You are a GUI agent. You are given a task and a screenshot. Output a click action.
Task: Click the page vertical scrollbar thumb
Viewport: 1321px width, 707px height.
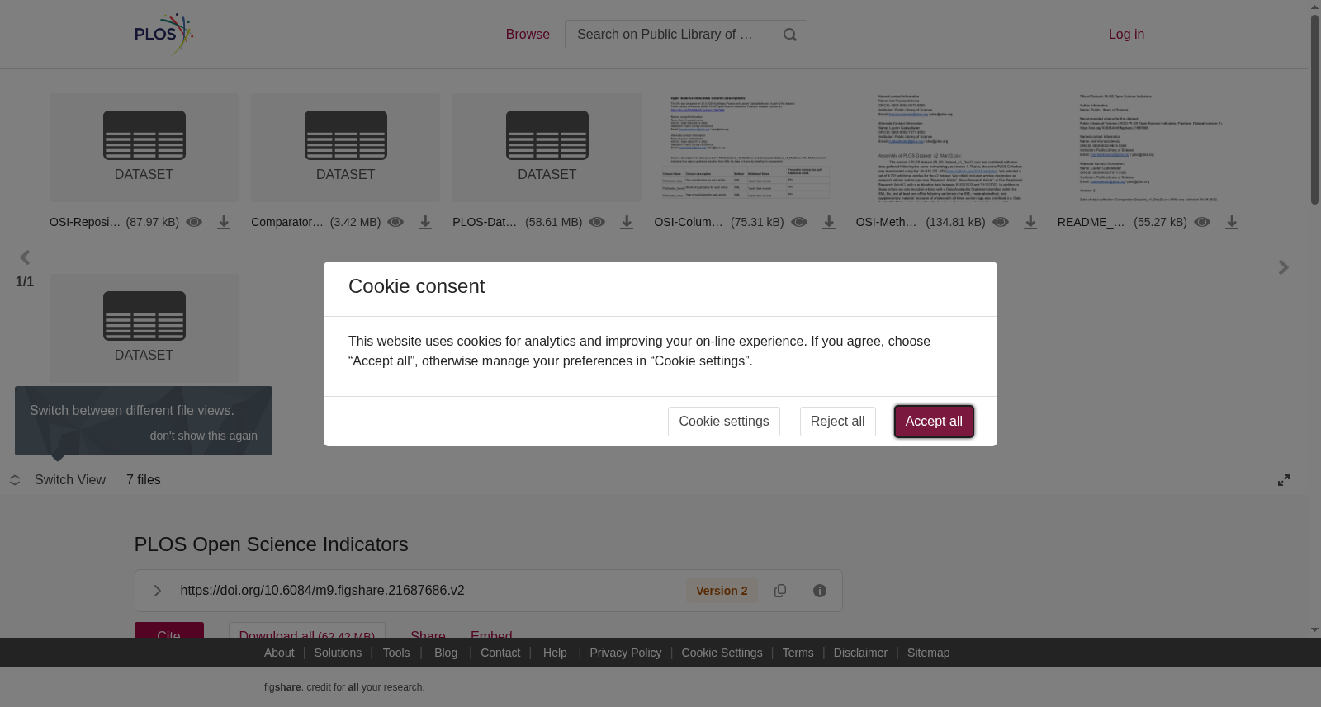[x=1314, y=109]
